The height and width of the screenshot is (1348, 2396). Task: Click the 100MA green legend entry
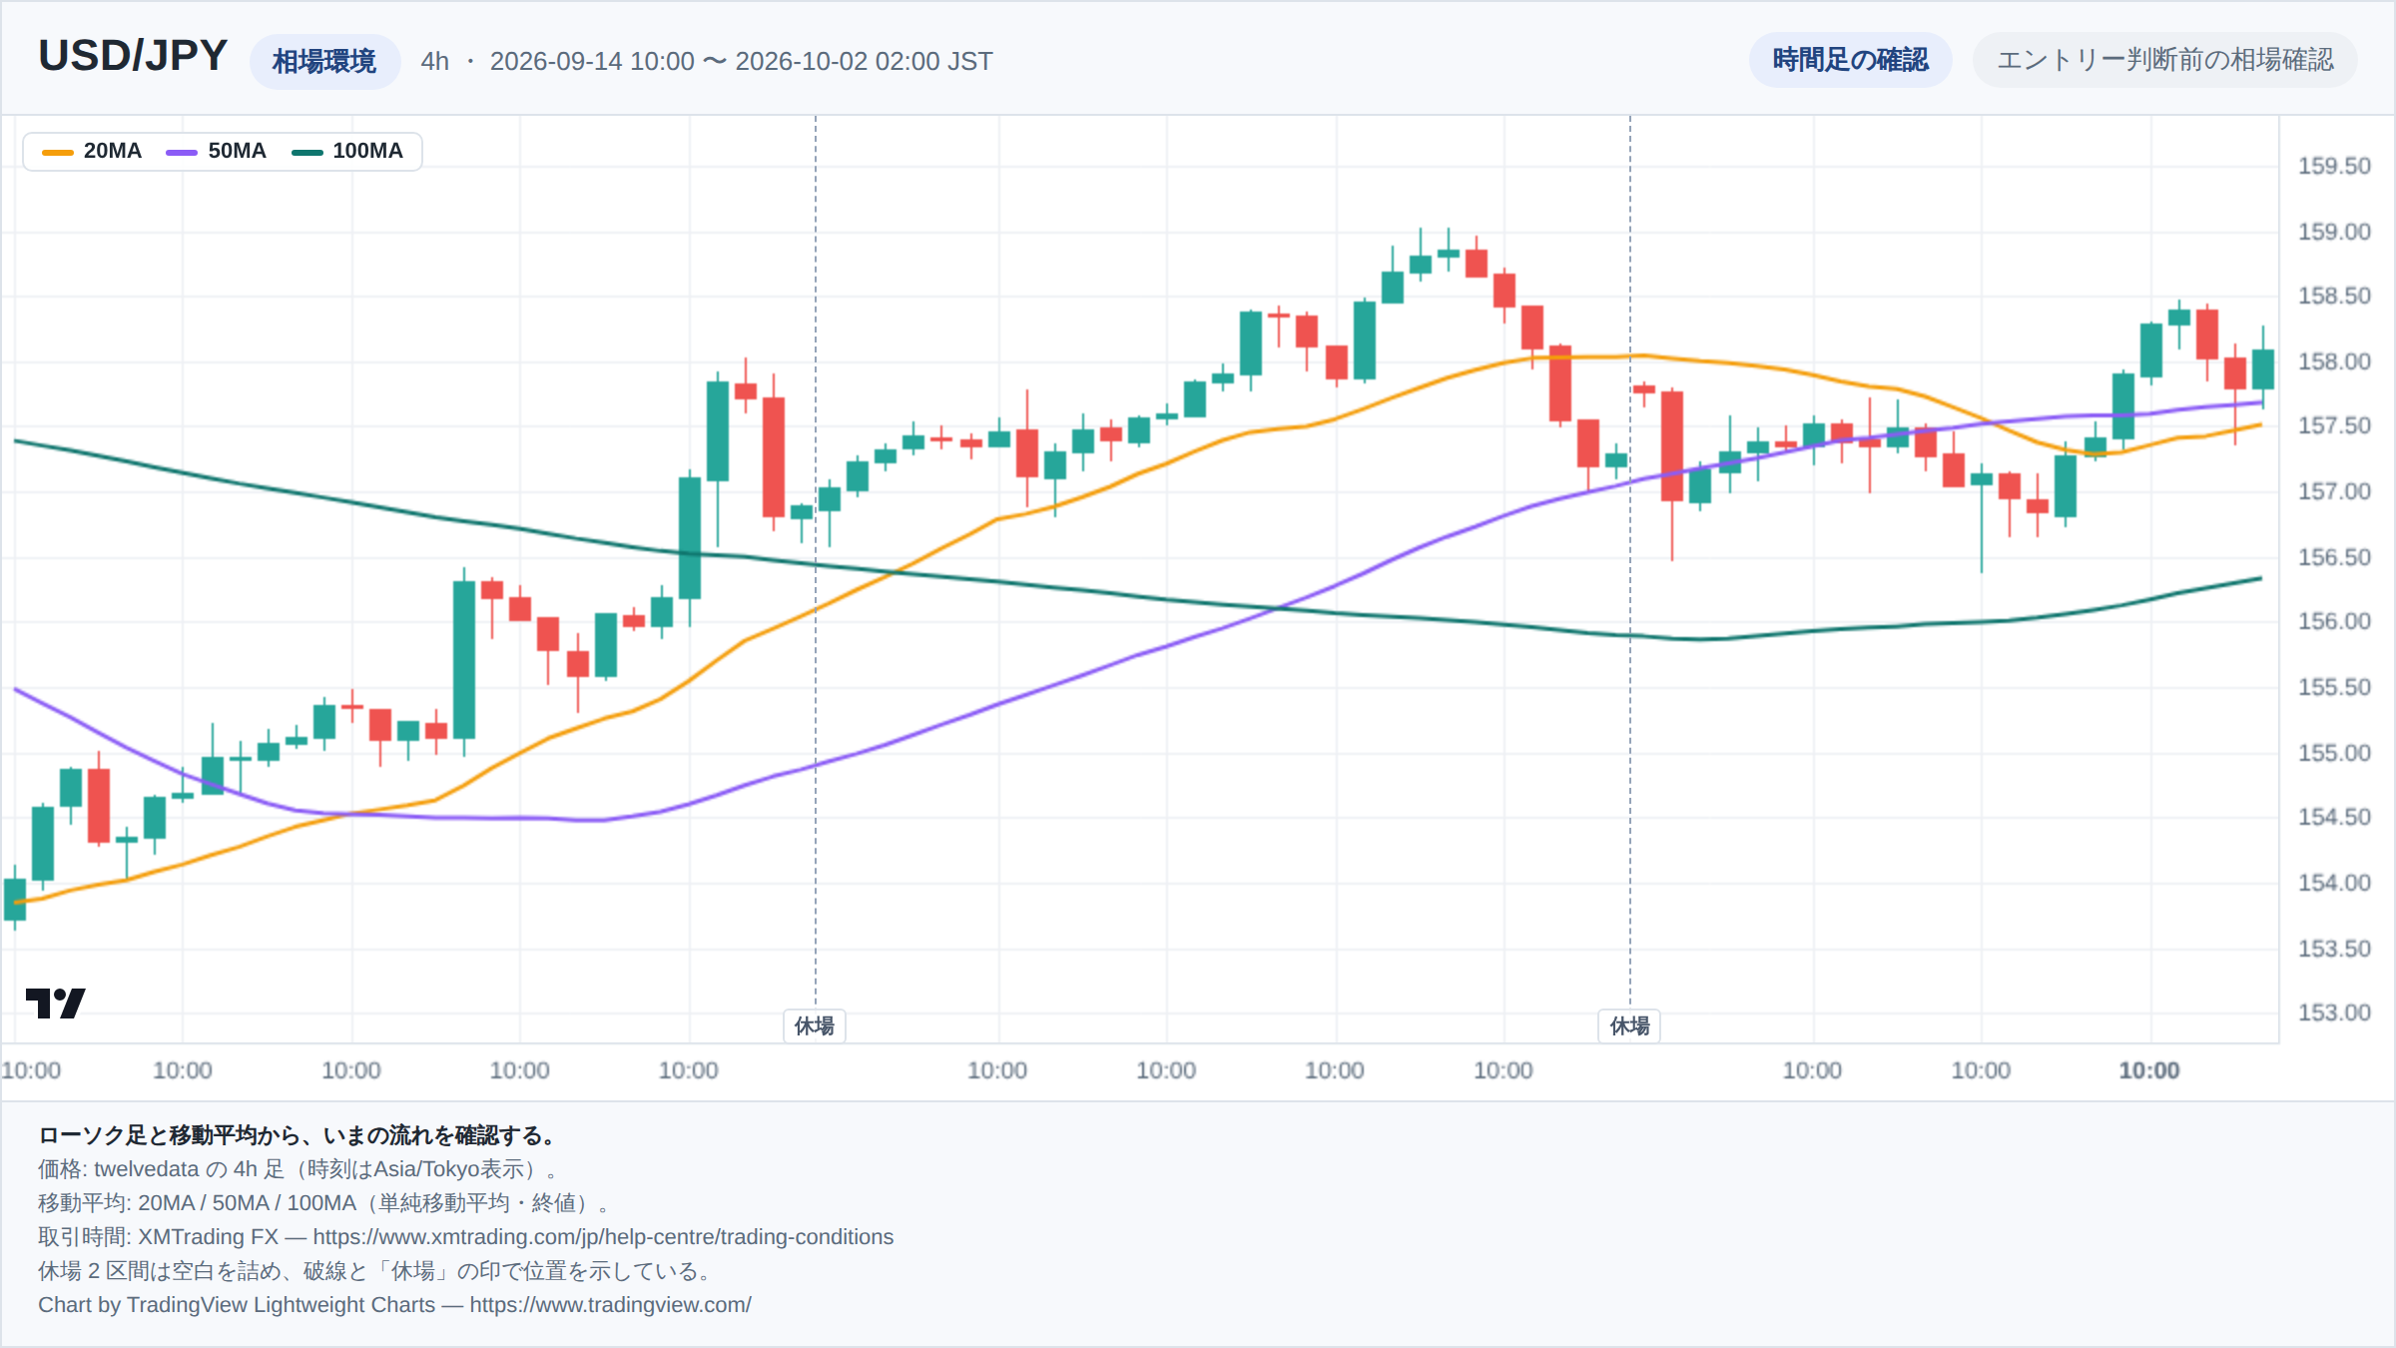point(346,151)
